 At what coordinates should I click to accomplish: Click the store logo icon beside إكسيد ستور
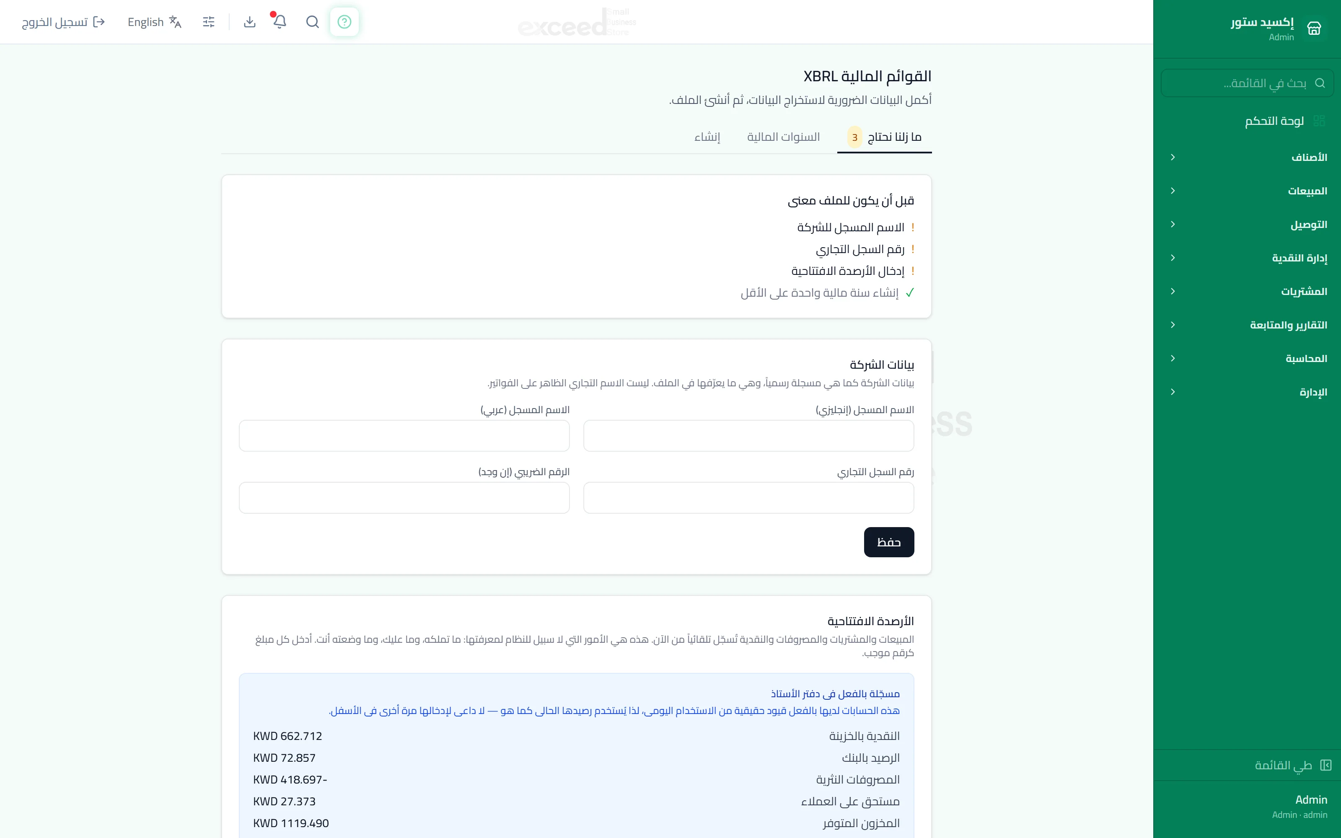coord(1314,28)
